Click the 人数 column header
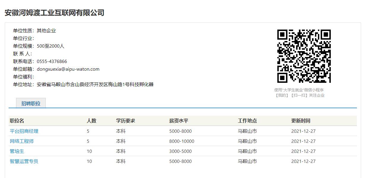 [x=91, y=121]
